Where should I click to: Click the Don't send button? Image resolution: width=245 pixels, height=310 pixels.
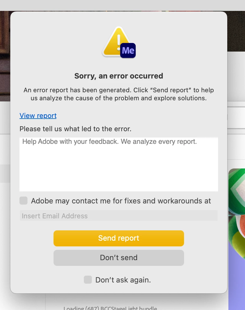119,258
